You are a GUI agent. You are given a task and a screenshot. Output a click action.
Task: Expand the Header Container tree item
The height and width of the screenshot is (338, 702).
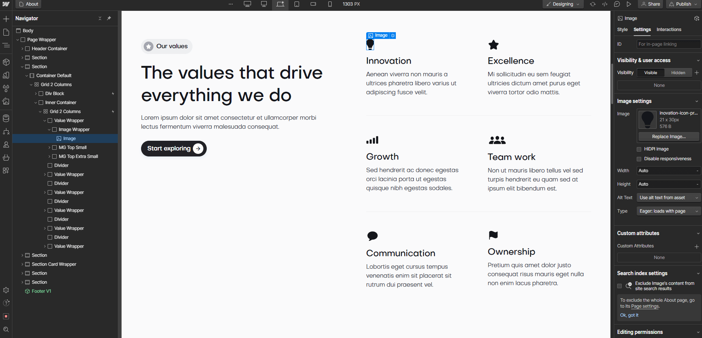tap(22, 48)
